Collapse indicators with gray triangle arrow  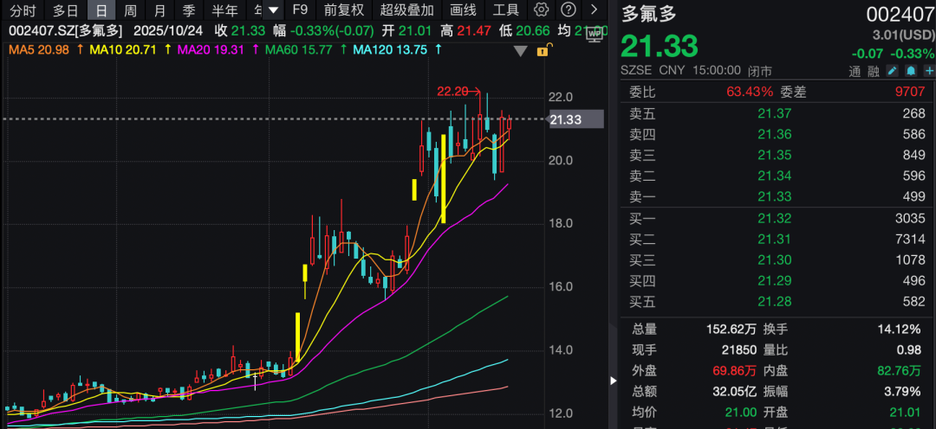[520, 51]
